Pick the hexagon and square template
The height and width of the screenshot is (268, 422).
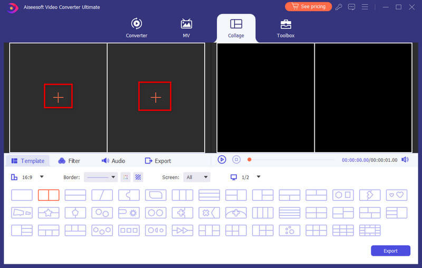pos(343,195)
